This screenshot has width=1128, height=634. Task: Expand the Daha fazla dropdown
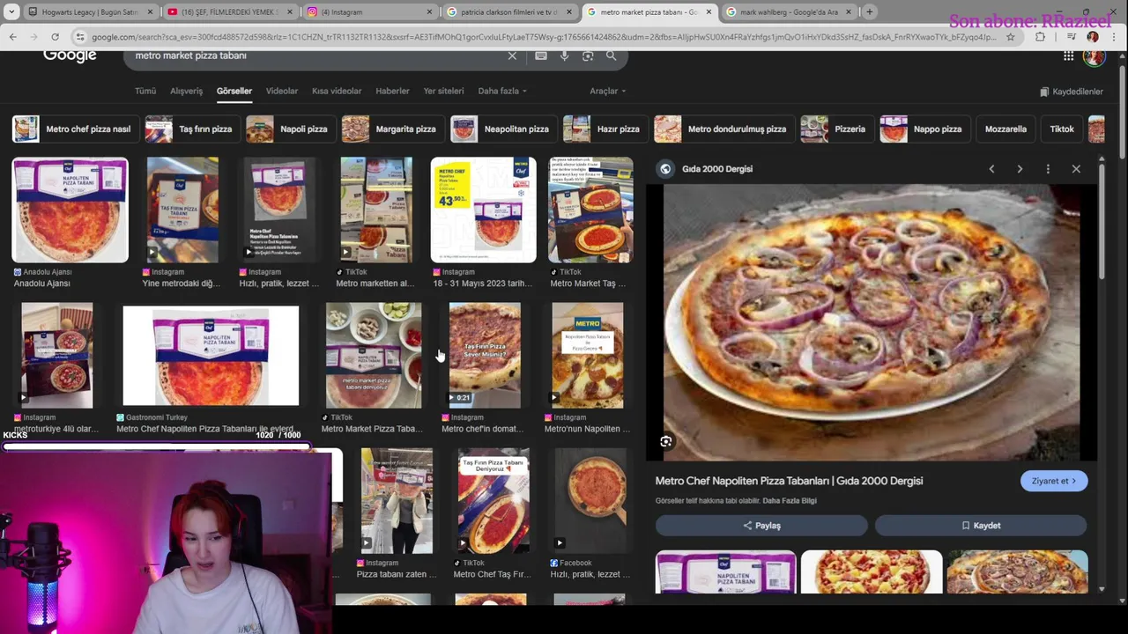pos(501,91)
